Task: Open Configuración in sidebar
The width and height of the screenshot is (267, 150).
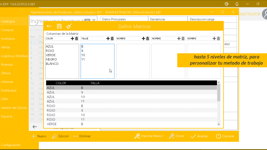Action: tap(11, 145)
